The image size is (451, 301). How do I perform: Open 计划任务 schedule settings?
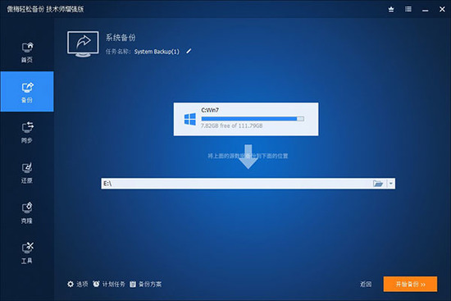coord(109,284)
